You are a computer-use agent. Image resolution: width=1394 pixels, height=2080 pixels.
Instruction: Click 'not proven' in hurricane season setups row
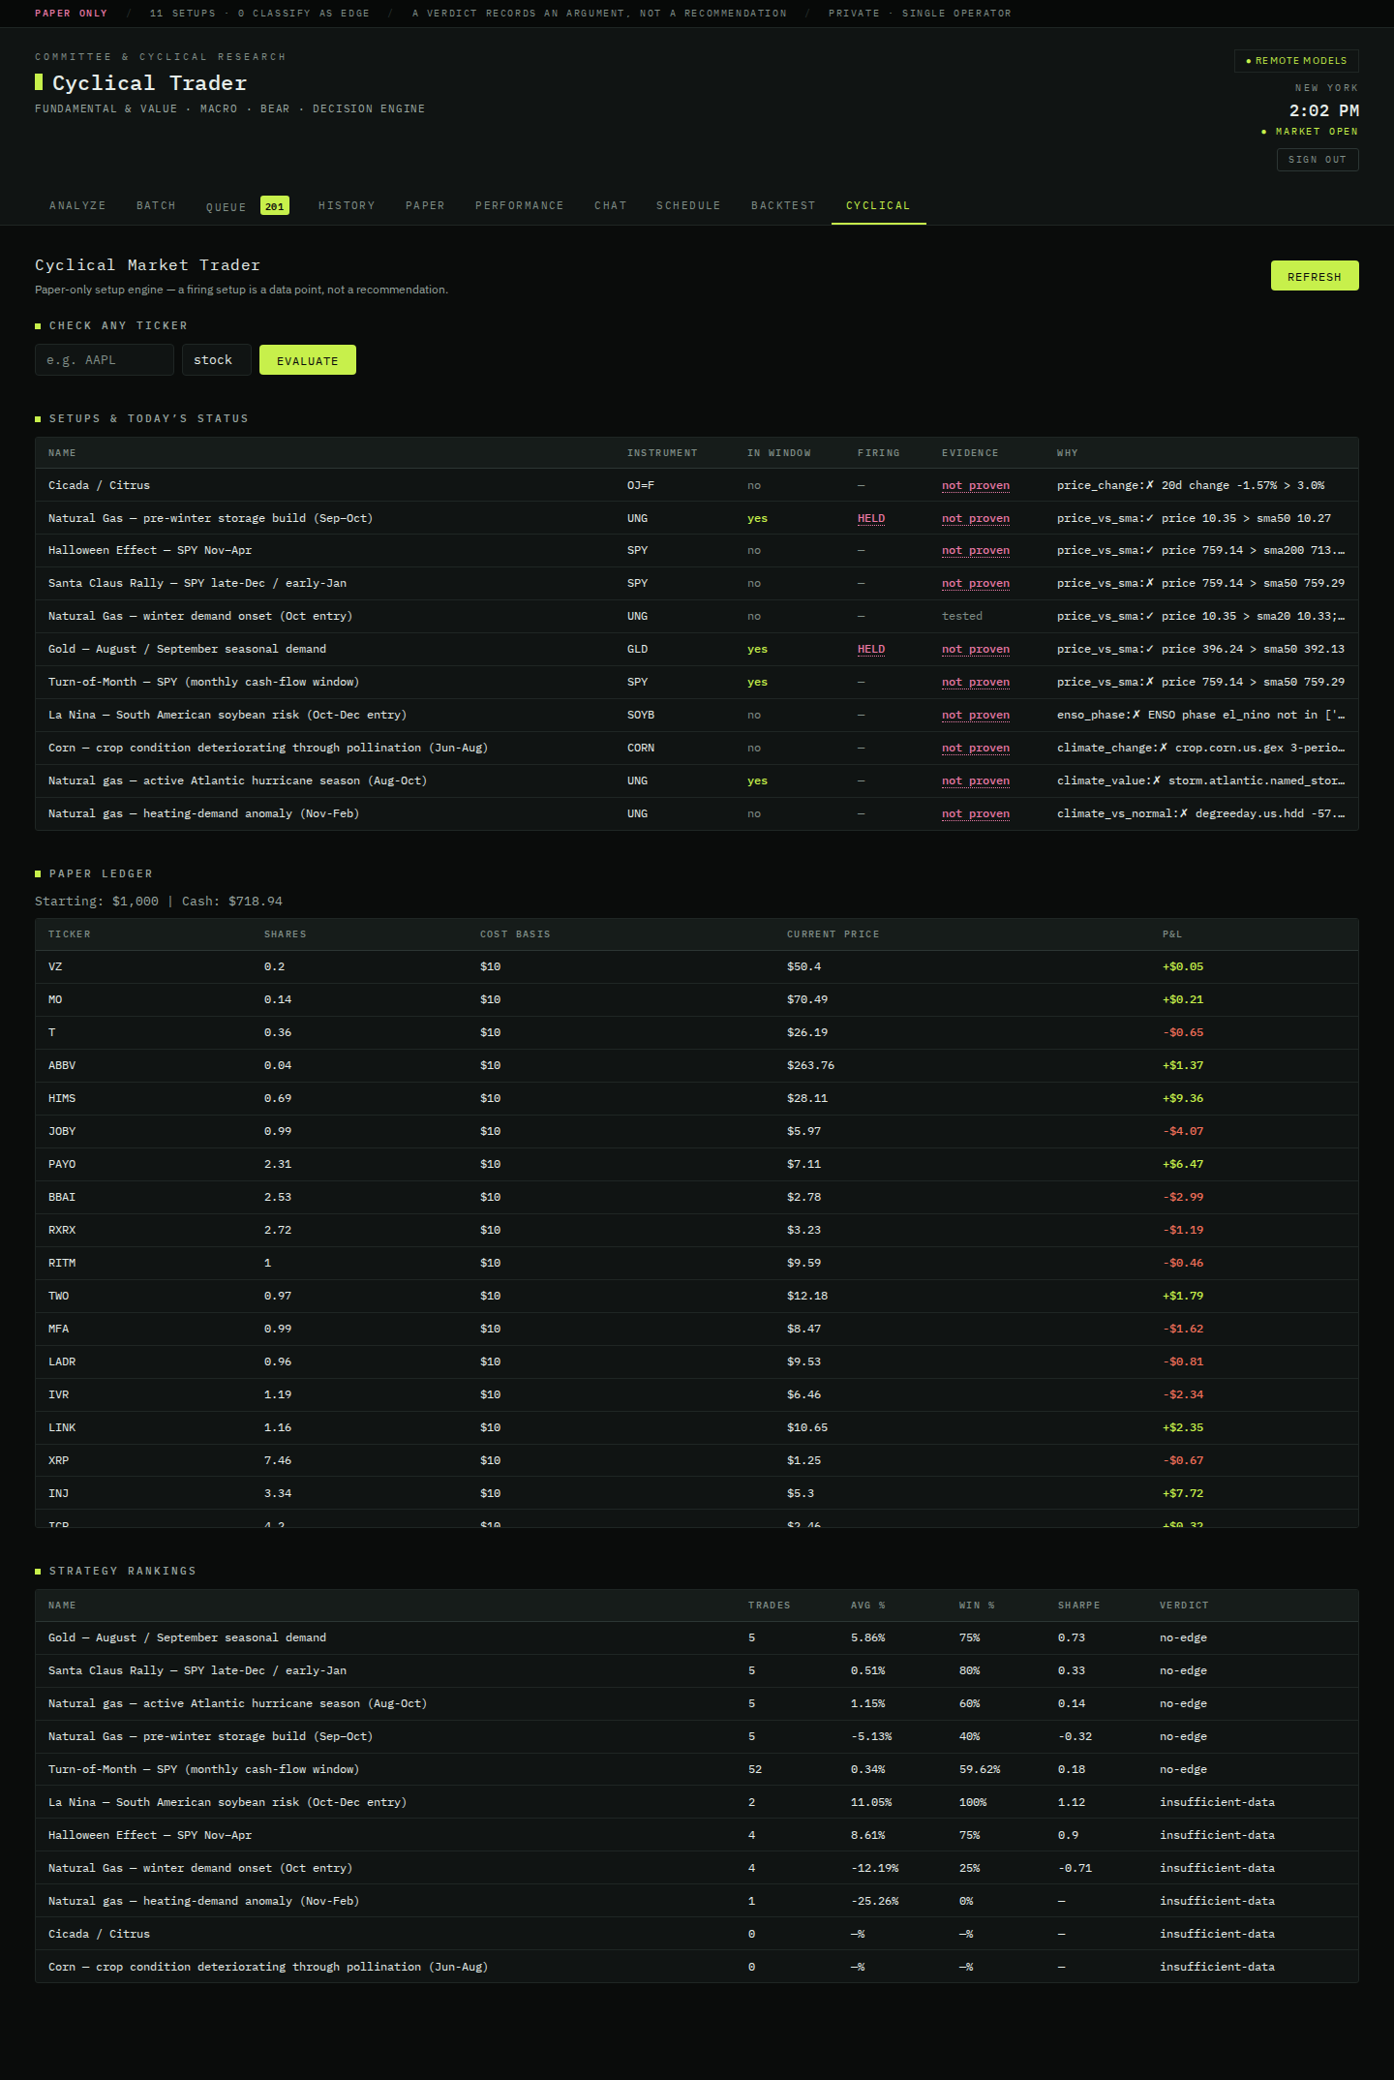pos(976,780)
